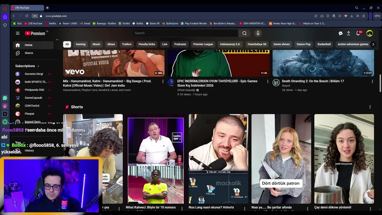Open the YouTube hamburger guide menu
This screenshot has width=382, height=215.
[x=18, y=33]
